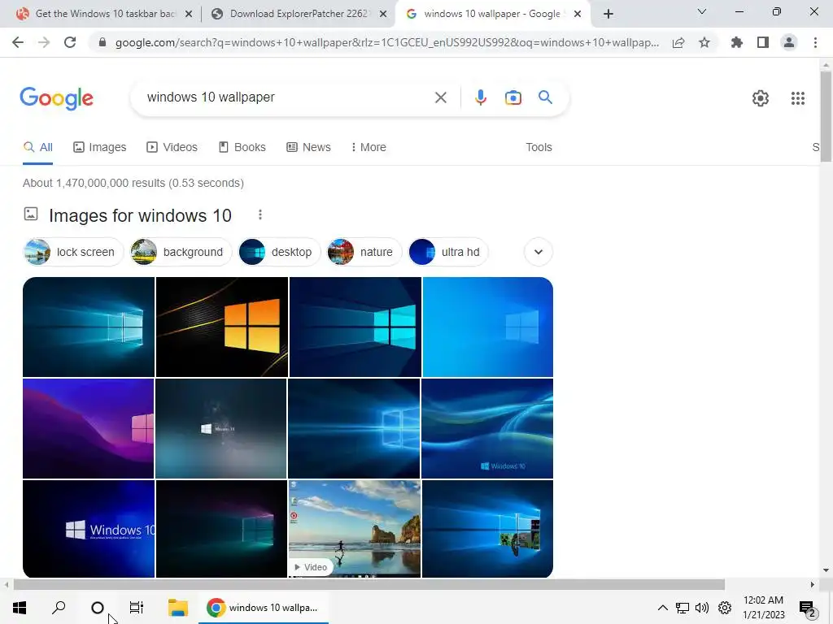This screenshot has width=833, height=624.
Task: Expand more image filter chips
Action: click(539, 252)
